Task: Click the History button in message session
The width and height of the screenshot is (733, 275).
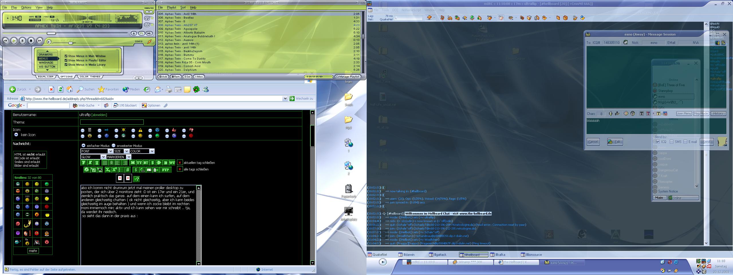Action: (718, 114)
